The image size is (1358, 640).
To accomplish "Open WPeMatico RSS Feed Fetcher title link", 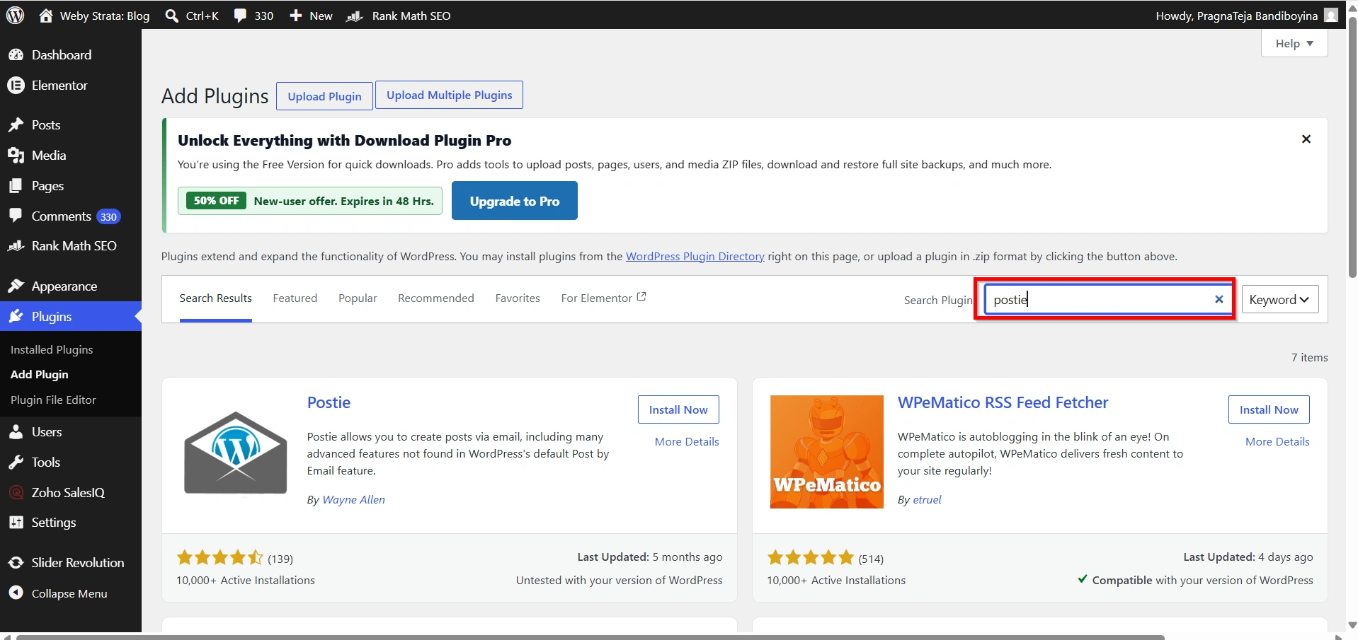I will click(1003, 402).
